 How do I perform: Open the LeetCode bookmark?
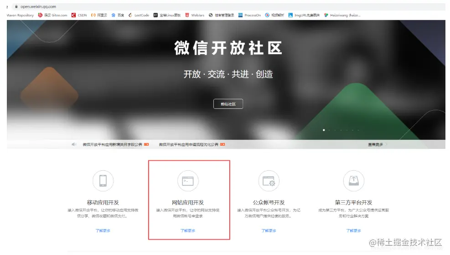[139, 15]
